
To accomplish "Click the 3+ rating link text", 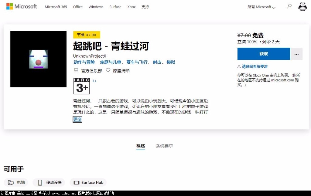I will [x=94, y=81].
